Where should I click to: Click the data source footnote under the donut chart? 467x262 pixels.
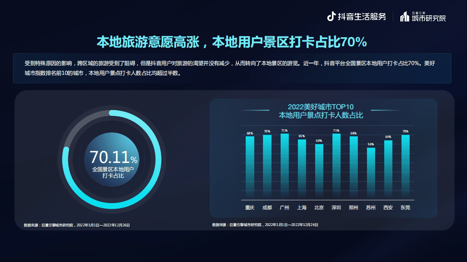pos(77,225)
